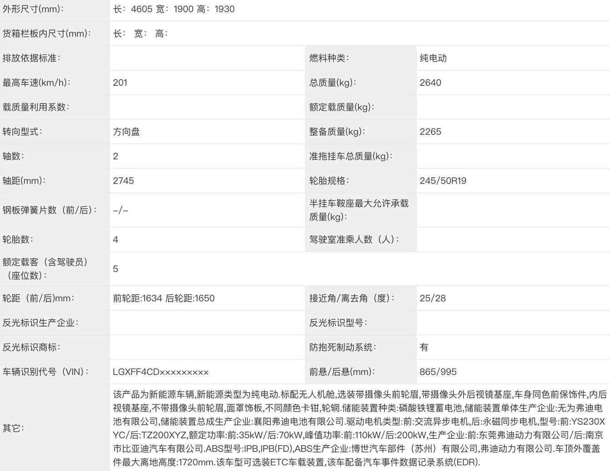Select the 钢板弹簧片数 value -/-
The width and height of the screenshot is (610, 471).
120,210
